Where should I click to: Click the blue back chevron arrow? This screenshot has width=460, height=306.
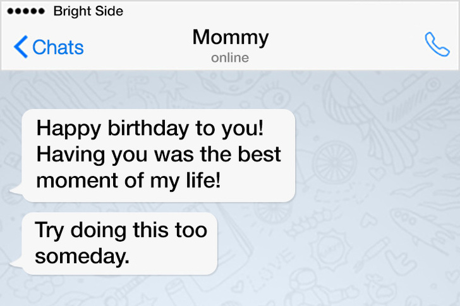click(21, 47)
